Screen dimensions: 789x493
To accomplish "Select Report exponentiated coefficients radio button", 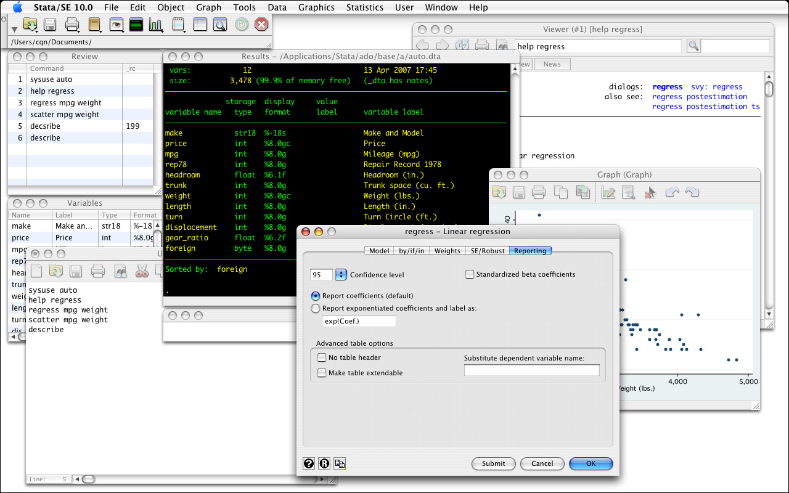I will pyautogui.click(x=316, y=308).
